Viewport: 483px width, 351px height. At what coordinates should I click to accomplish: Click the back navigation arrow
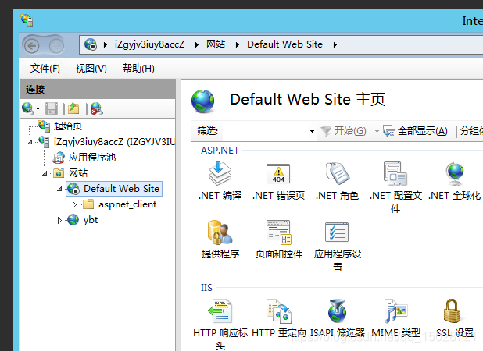(31, 47)
